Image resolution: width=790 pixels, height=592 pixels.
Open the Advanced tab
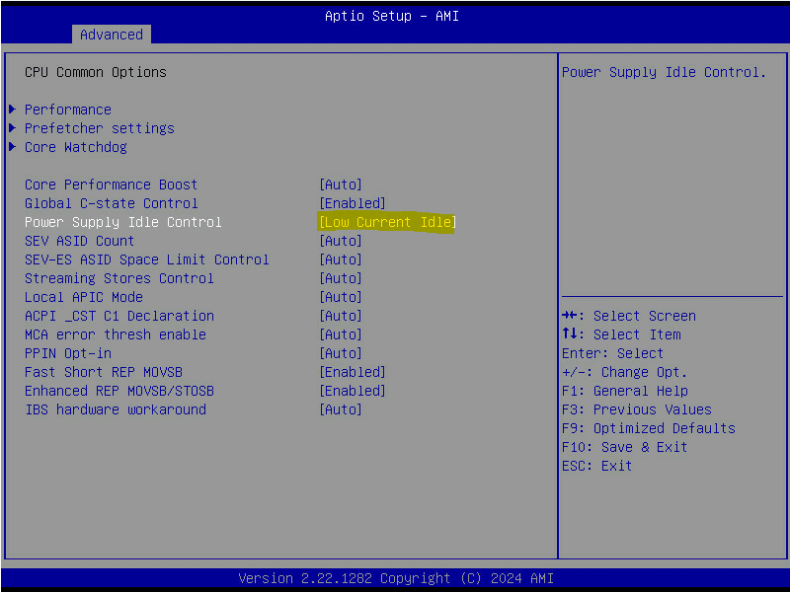pos(112,35)
